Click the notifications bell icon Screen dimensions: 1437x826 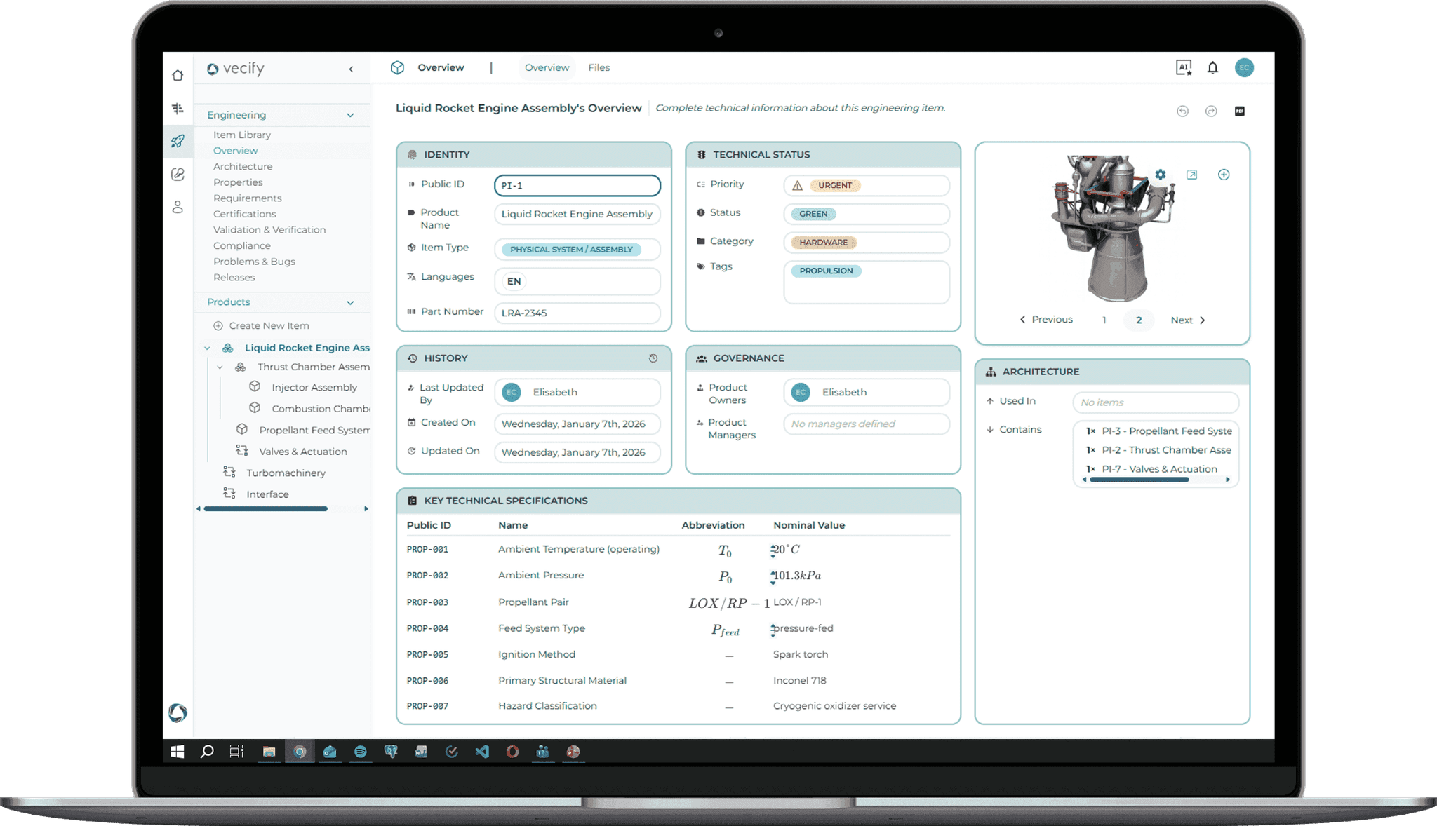coord(1212,67)
